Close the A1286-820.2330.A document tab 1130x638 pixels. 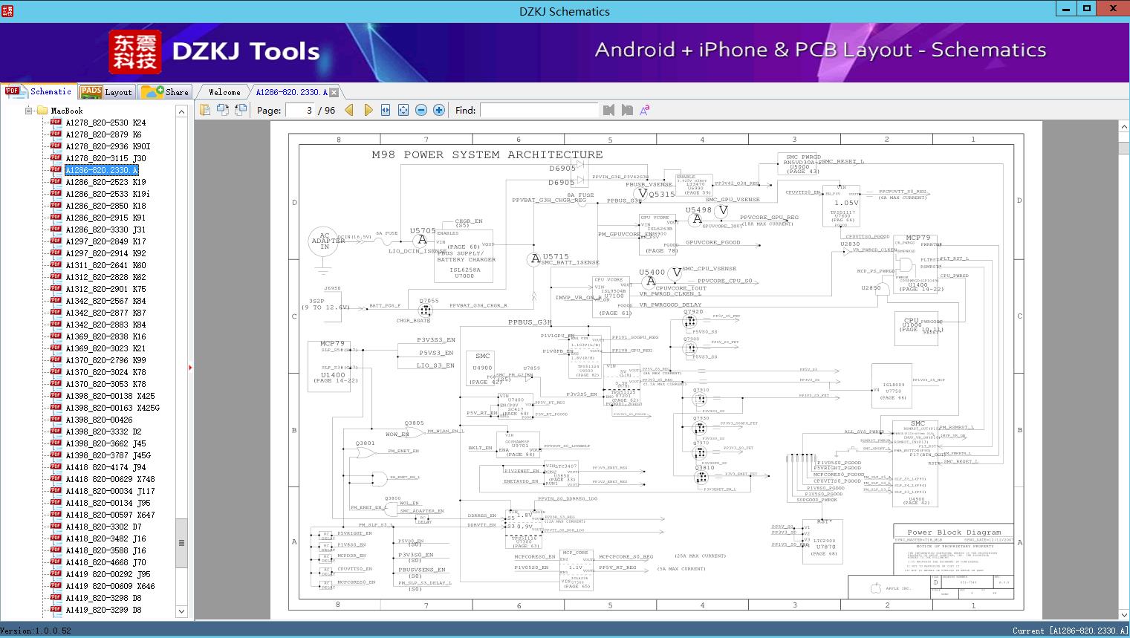coord(334,92)
